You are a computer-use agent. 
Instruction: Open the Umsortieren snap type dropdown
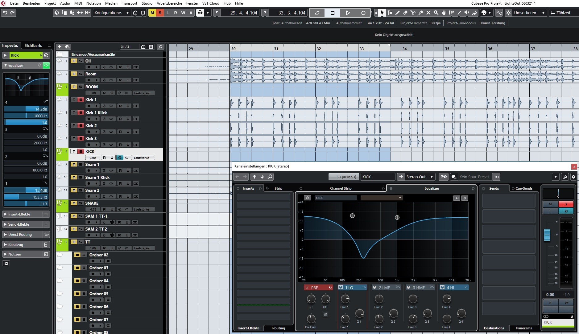[x=529, y=13]
